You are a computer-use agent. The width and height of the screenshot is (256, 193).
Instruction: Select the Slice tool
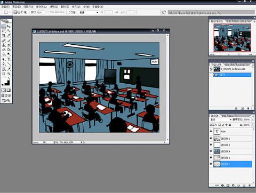(x=9, y=36)
